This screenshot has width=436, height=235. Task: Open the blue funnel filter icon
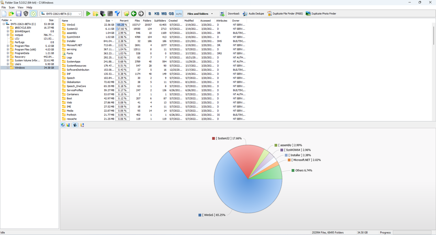pos(117,14)
